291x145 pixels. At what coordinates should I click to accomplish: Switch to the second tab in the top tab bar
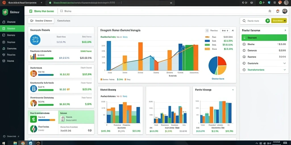(66, 11)
